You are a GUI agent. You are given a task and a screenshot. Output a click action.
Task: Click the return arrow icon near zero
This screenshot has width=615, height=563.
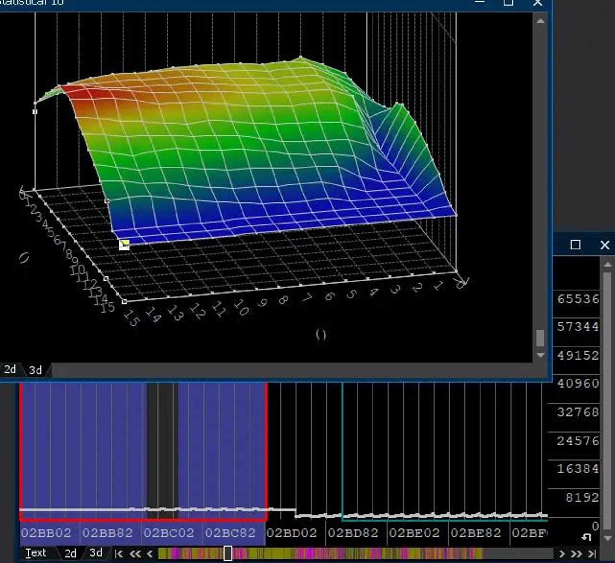tap(586, 537)
